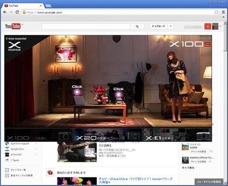228x186 pixels.
Task: Switch to the YouTube browser tab
Action: 22,6
